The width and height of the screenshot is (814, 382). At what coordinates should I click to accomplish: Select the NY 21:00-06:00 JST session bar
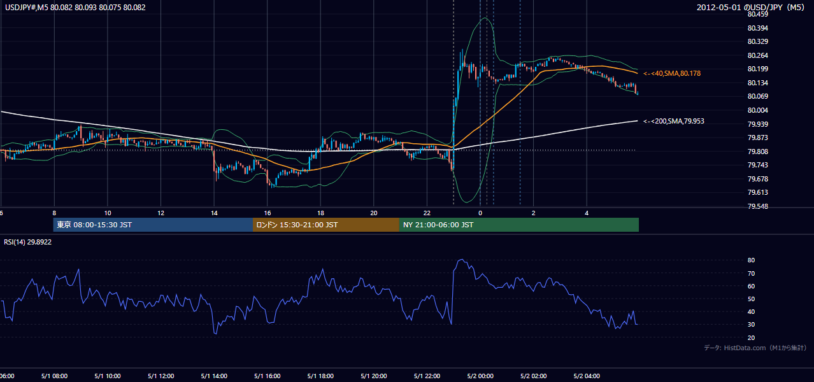pyautogui.click(x=519, y=225)
